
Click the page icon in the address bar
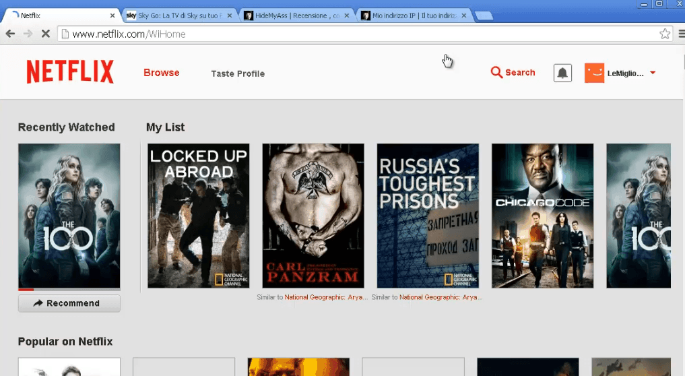pyautogui.click(x=65, y=34)
